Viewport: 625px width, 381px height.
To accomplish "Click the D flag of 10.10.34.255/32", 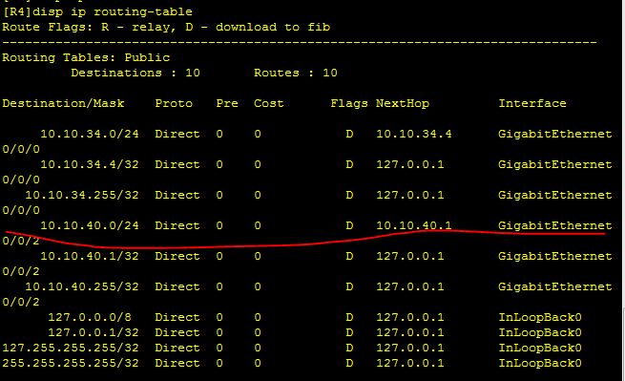I will pos(349,196).
